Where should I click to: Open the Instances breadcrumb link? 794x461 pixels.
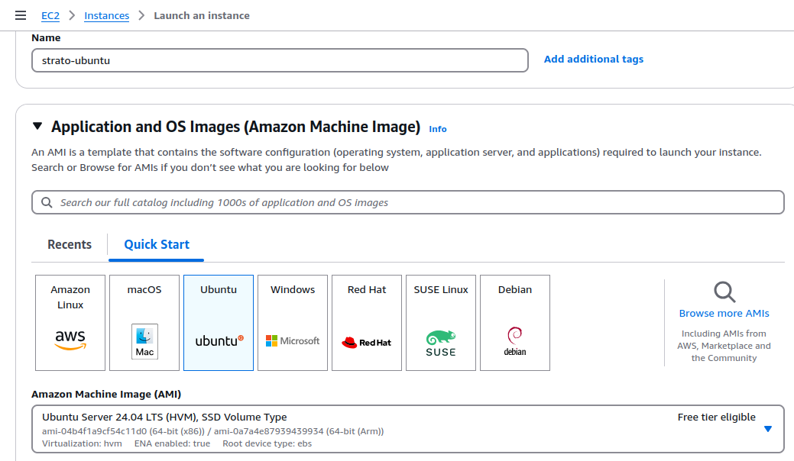coord(106,15)
